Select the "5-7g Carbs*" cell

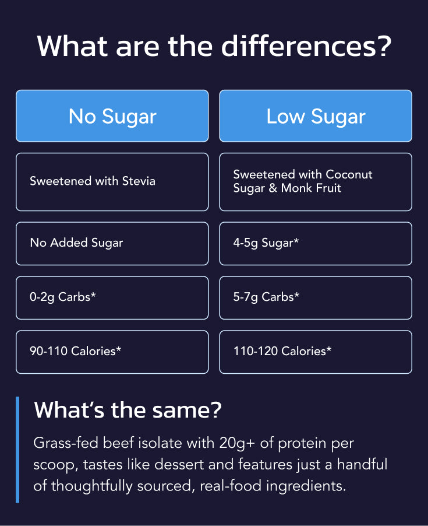tap(316, 297)
